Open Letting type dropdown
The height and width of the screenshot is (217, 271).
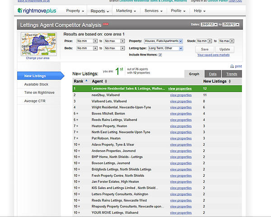[x=181, y=48]
